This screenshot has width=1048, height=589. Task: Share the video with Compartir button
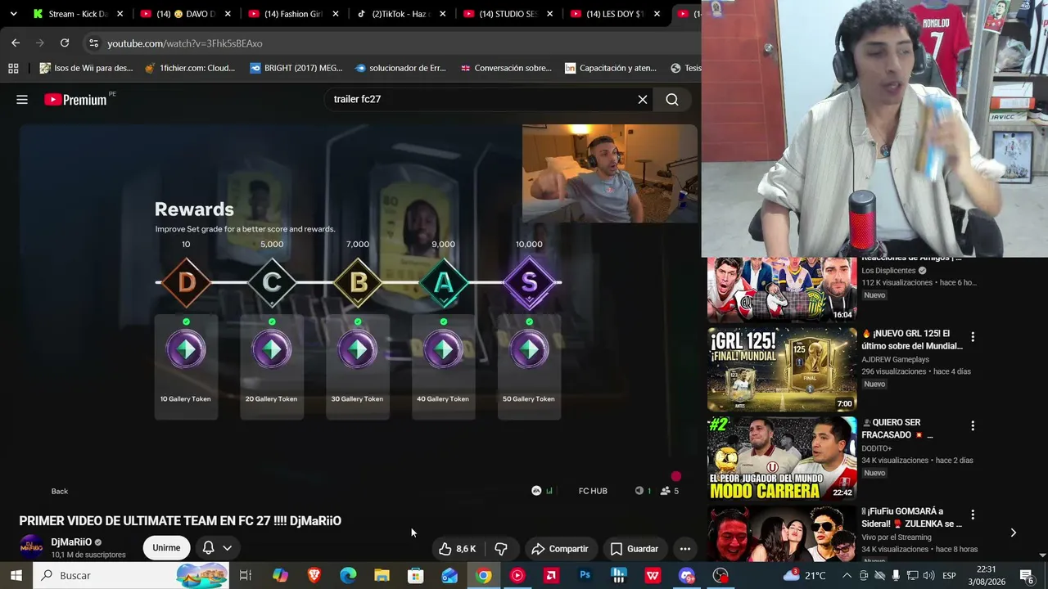coord(560,549)
